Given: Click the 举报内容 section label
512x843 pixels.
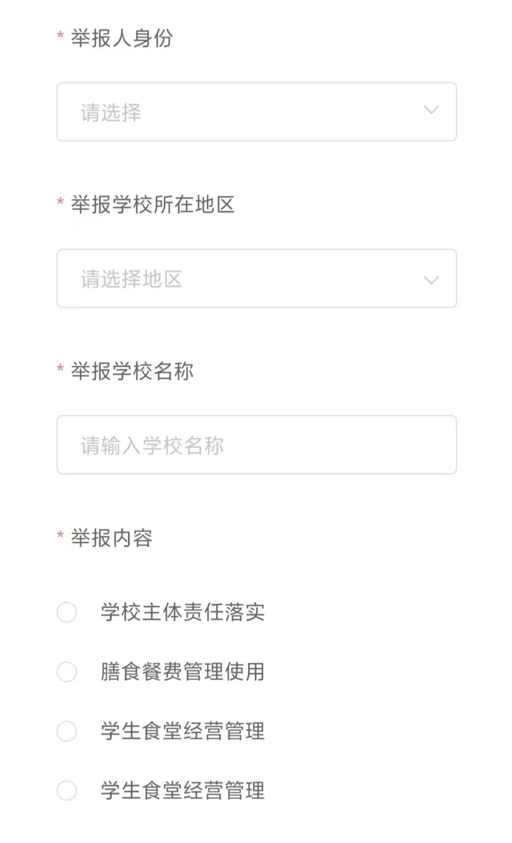Looking at the screenshot, I should [112, 538].
